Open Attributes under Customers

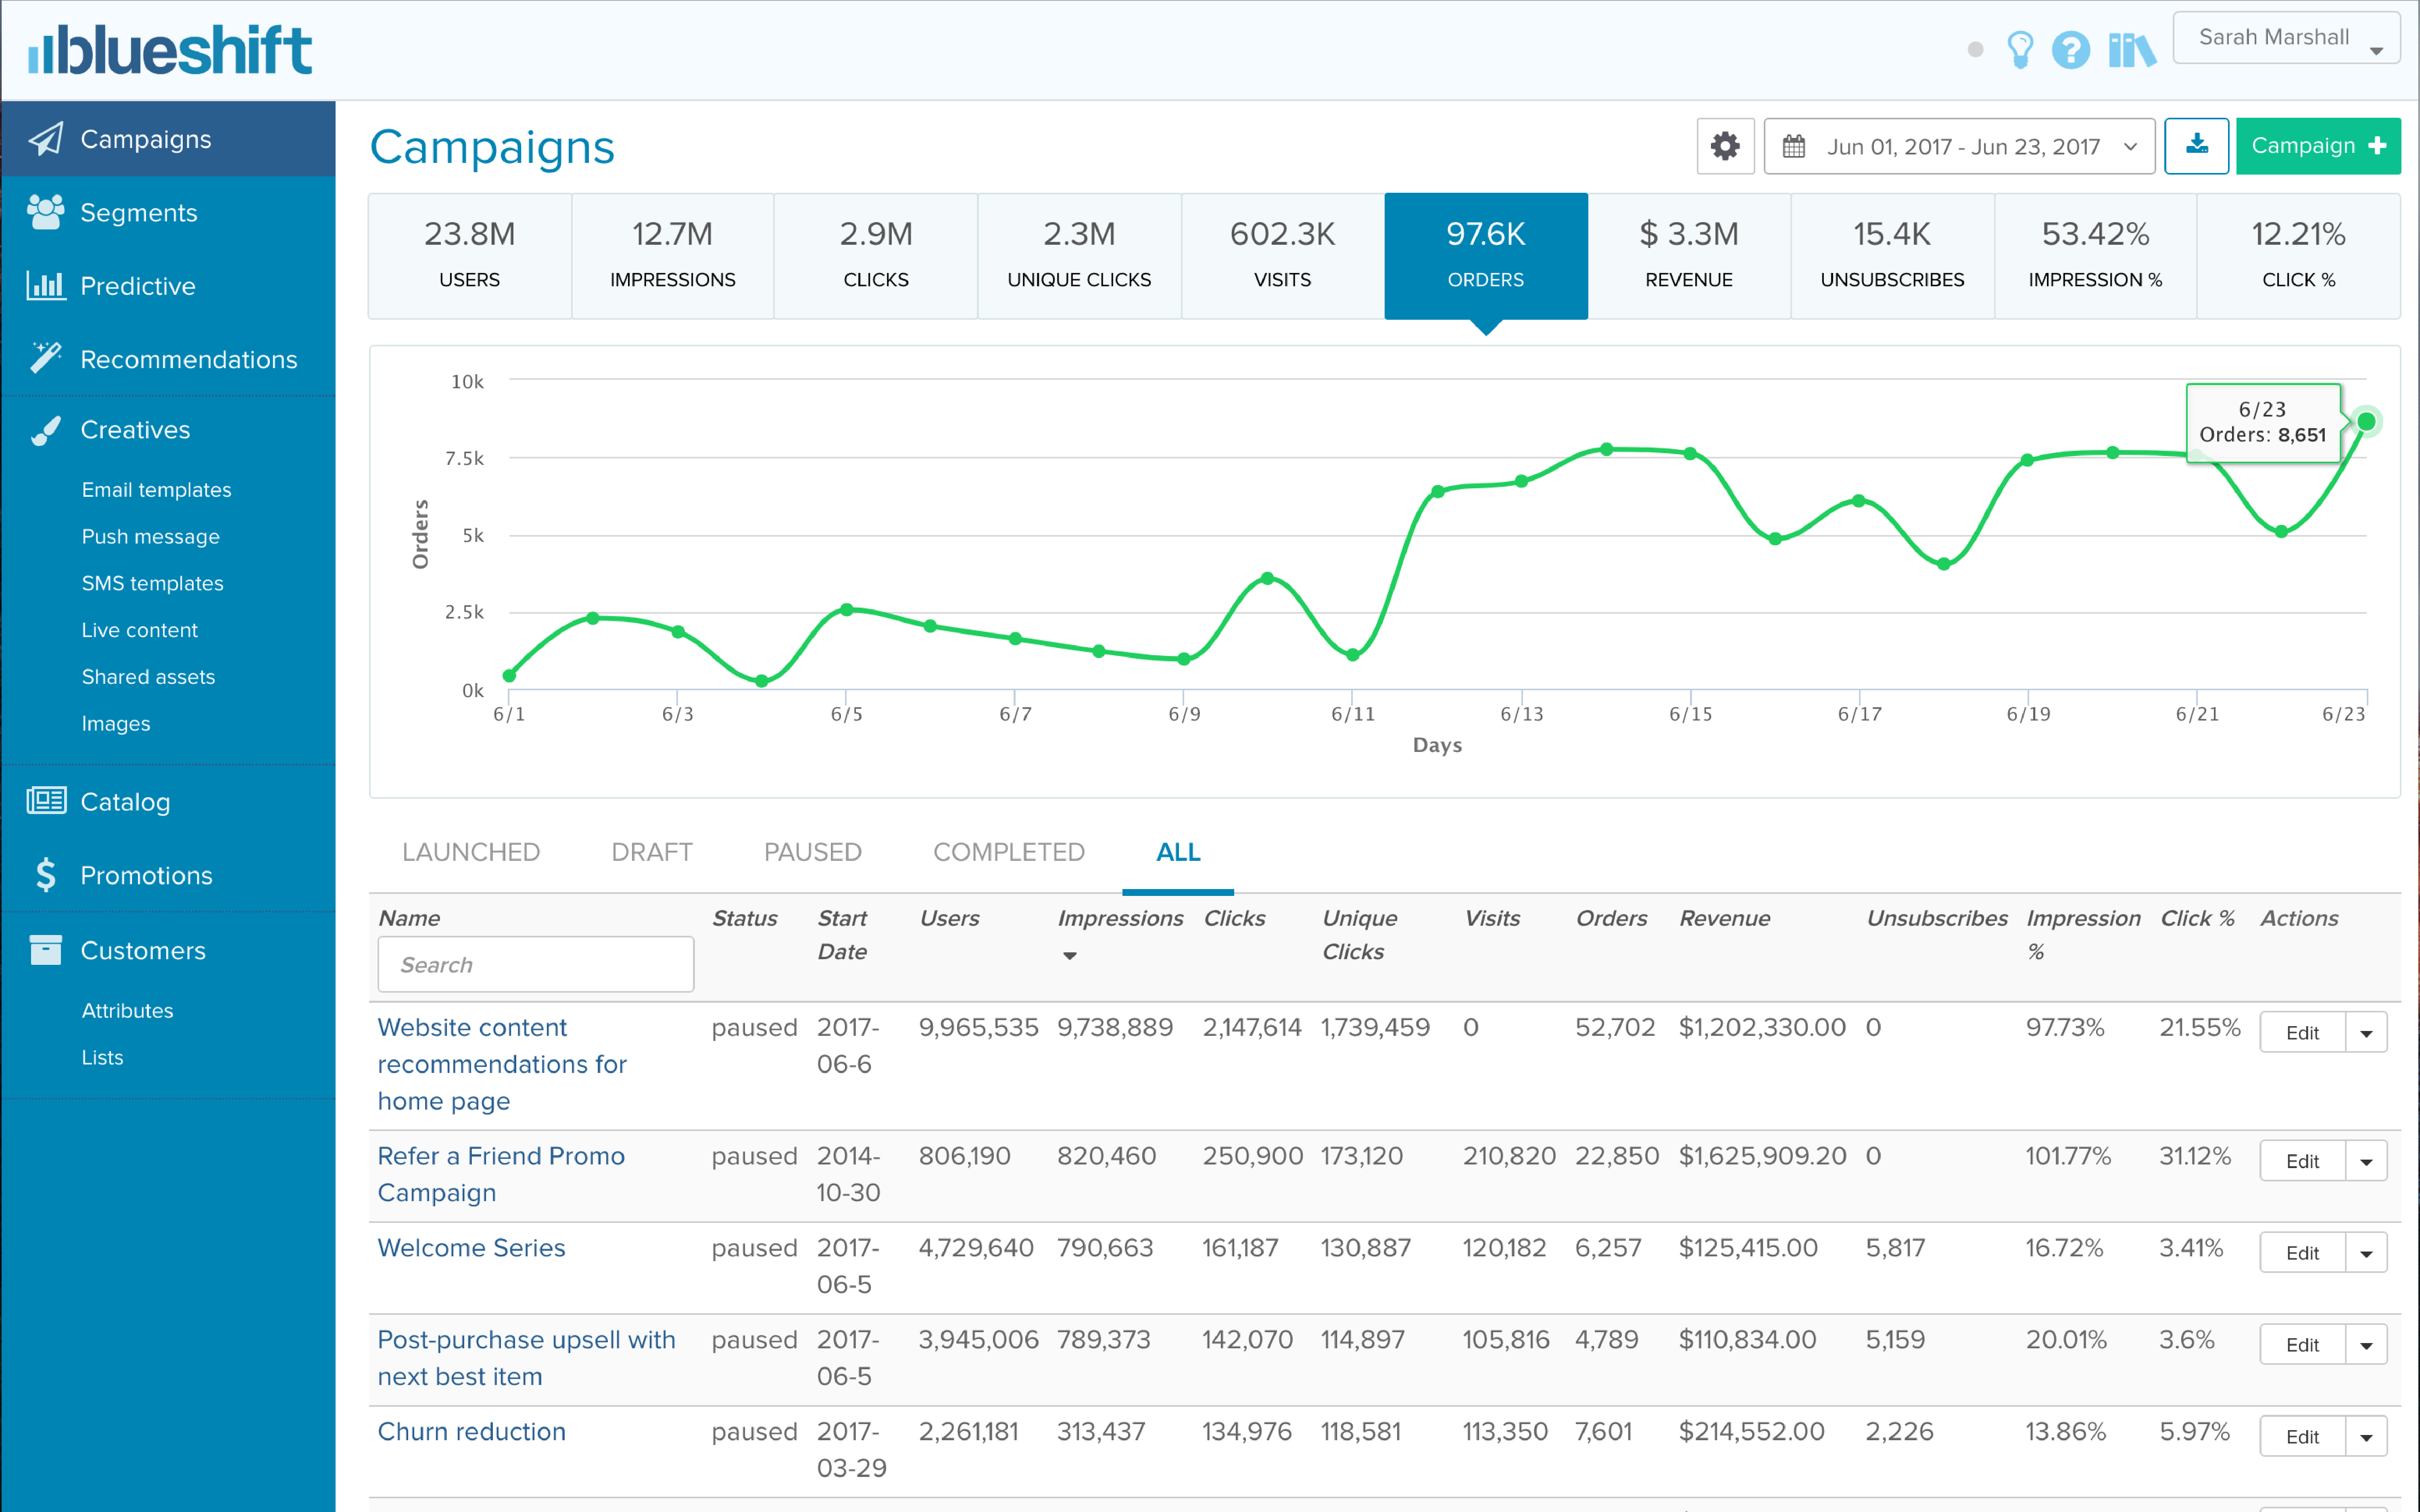tap(127, 1011)
